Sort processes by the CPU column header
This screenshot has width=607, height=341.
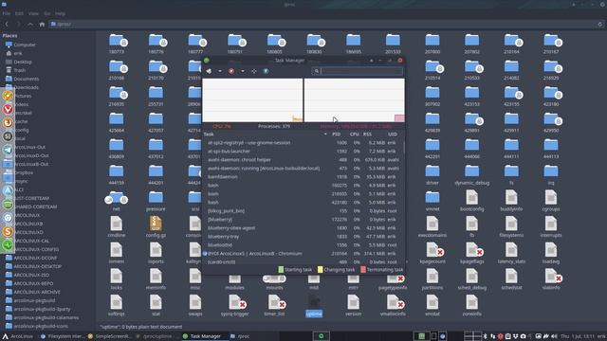coord(354,135)
